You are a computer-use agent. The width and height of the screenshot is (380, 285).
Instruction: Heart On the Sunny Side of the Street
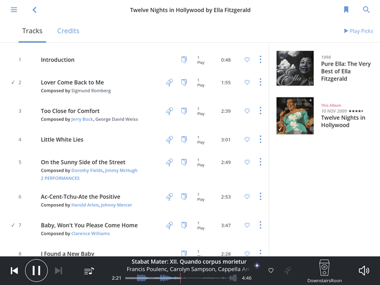point(247,162)
